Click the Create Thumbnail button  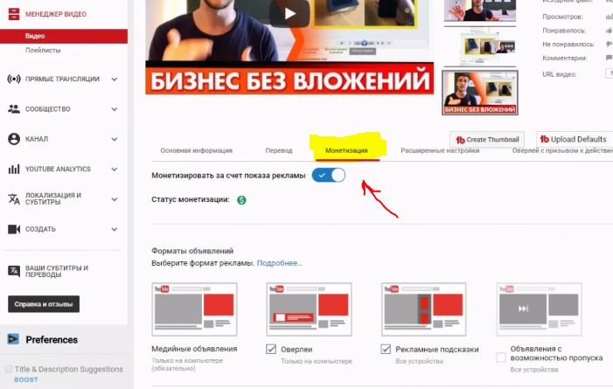(x=487, y=140)
